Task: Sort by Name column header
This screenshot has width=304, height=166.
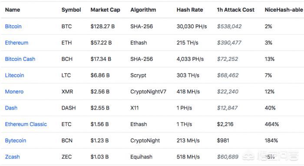Action: pos(13,10)
